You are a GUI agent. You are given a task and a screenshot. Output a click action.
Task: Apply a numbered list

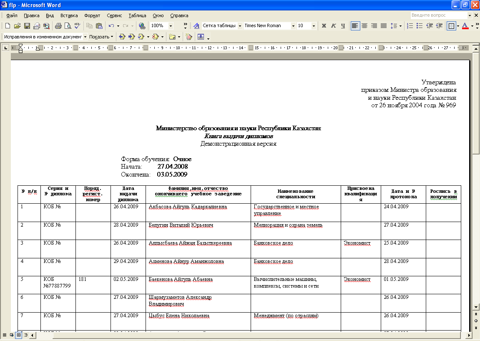coord(410,26)
